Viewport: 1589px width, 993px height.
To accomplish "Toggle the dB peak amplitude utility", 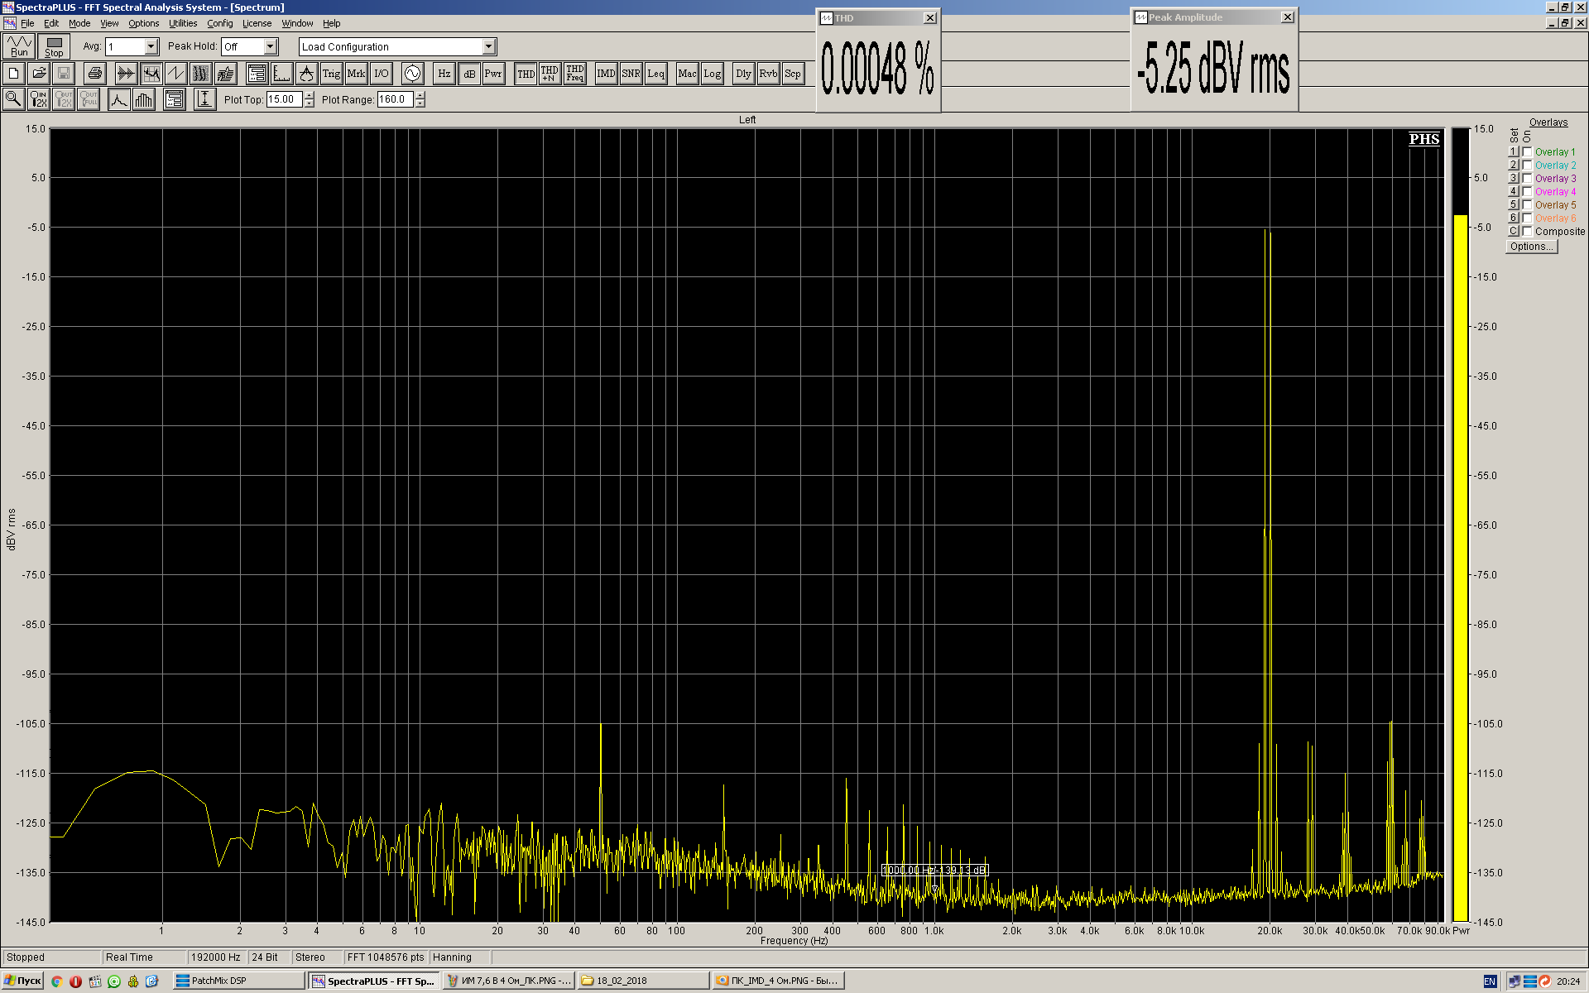I will (469, 74).
